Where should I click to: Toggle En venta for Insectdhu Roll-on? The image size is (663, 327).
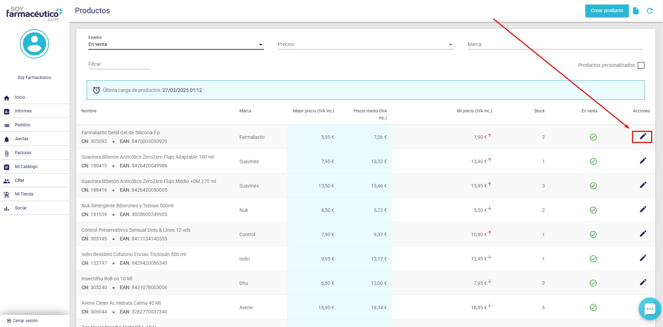click(x=593, y=283)
